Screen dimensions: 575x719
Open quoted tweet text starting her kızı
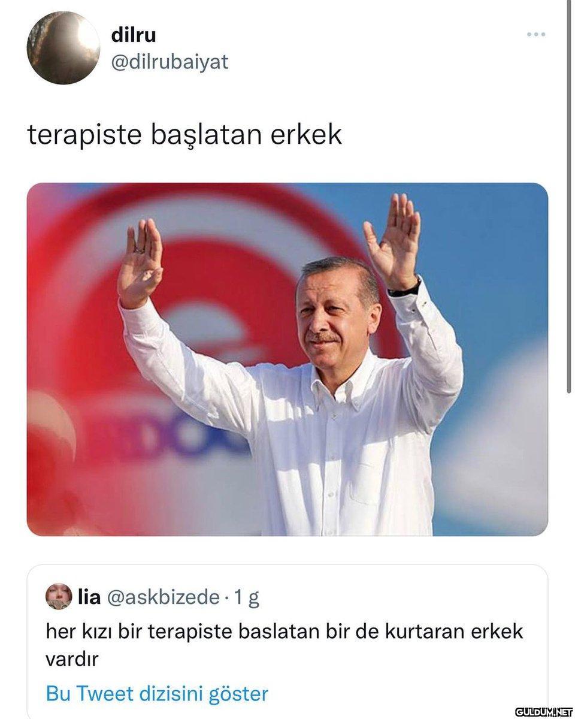click(285, 645)
